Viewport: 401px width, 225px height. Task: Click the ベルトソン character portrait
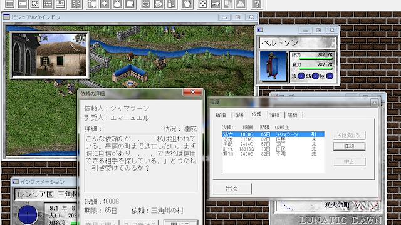(x=273, y=66)
